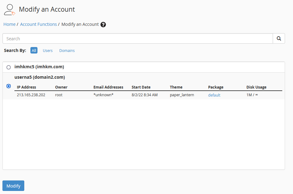Image resolution: width=293 pixels, height=194 pixels.
Task: Click the Start Date column header
Action: (141, 87)
